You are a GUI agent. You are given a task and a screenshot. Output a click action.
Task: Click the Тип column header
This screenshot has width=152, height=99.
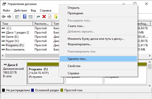point(56,24)
